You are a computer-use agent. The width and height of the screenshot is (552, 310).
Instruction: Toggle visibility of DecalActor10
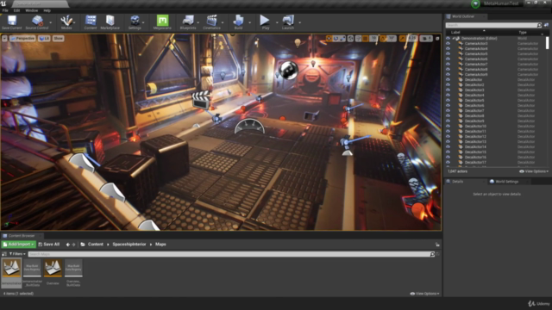click(x=448, y=127)
